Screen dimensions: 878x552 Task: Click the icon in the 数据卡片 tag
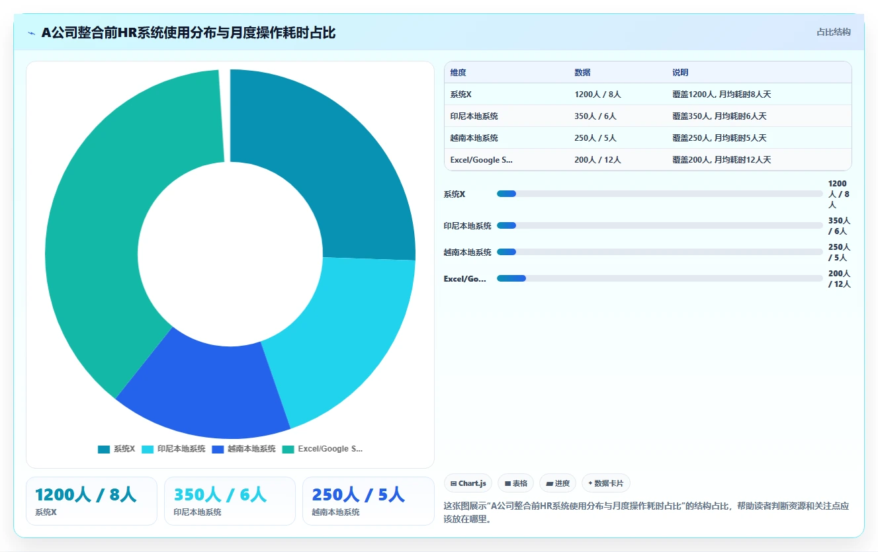pos(590,483)
